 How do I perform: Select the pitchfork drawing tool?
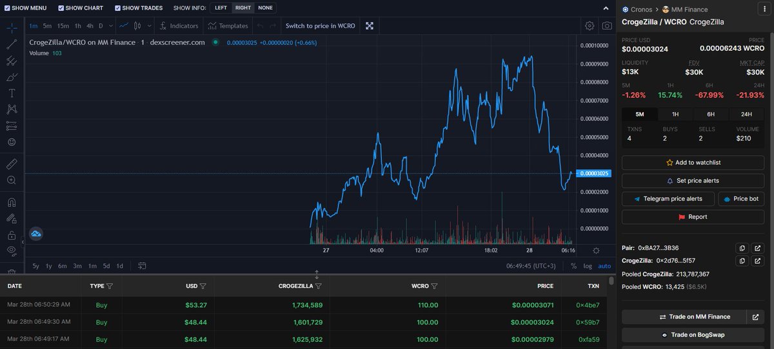pyautogui.click(x=12, y=61)
